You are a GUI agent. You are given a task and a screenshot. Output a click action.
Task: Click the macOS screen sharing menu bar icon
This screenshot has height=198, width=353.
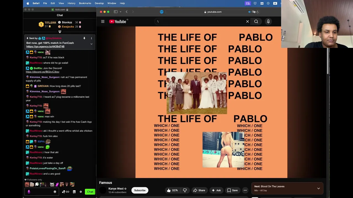point(248,3)
